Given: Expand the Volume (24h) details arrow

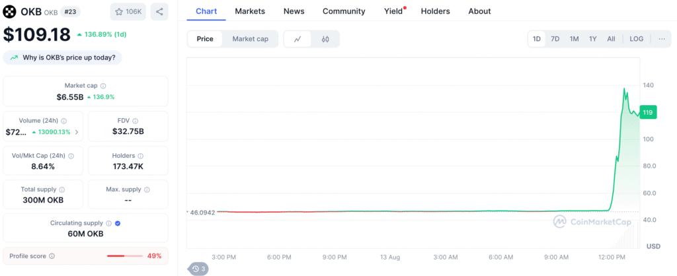Looking at the screenshot, I should [77, 132].
